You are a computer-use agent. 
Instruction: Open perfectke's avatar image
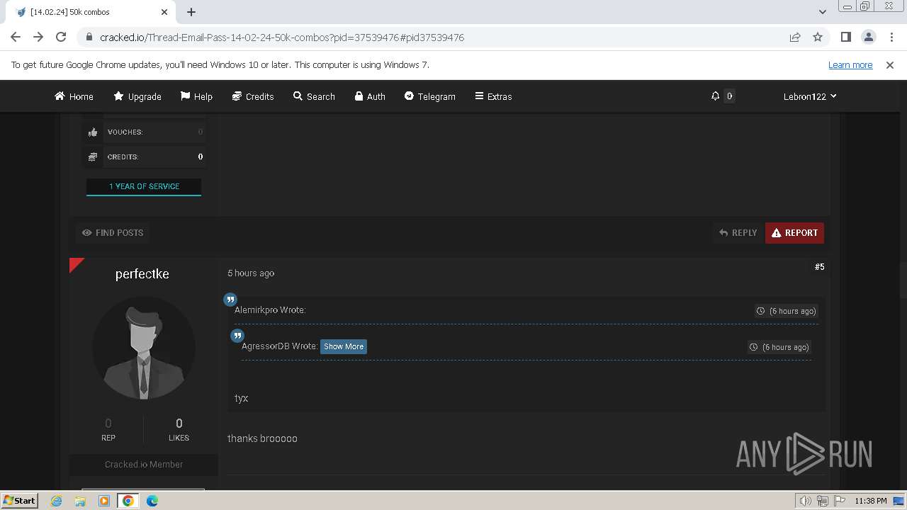pyautogui.click(x=144, y=348)
